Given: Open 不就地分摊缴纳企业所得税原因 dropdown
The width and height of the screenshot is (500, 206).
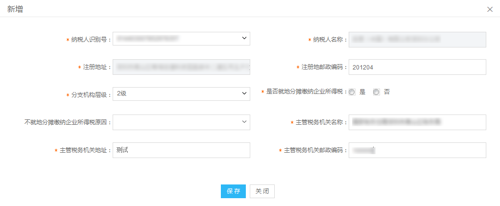Looking at the screenshot, I should [x=182, y=122].
